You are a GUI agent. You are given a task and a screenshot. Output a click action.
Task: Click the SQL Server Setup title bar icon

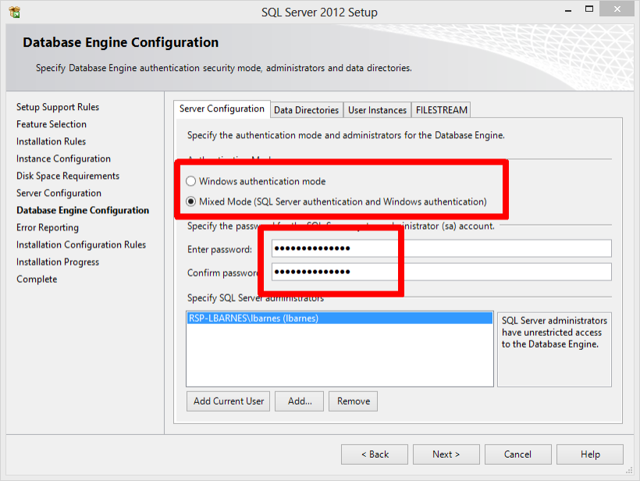click(14, 12)
